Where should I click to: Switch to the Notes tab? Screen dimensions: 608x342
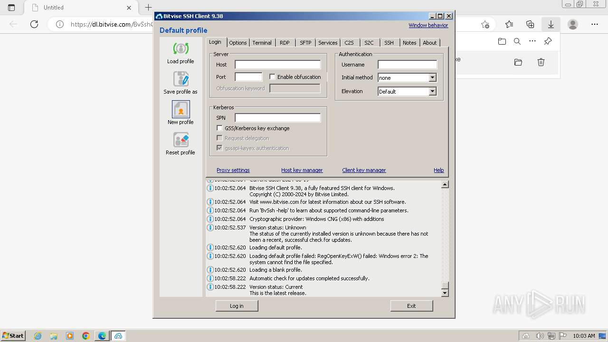coord(409,43)
